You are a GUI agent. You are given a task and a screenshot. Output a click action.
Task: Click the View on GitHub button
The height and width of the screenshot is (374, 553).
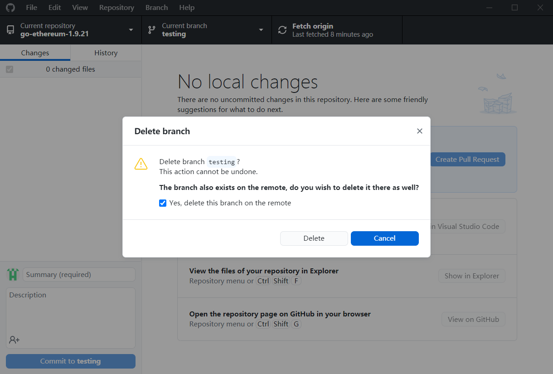(x=473, y=319)
